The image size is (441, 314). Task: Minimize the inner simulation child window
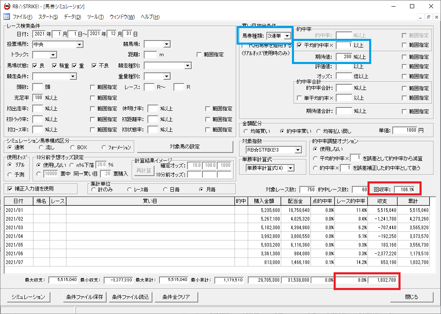point(420,17)
